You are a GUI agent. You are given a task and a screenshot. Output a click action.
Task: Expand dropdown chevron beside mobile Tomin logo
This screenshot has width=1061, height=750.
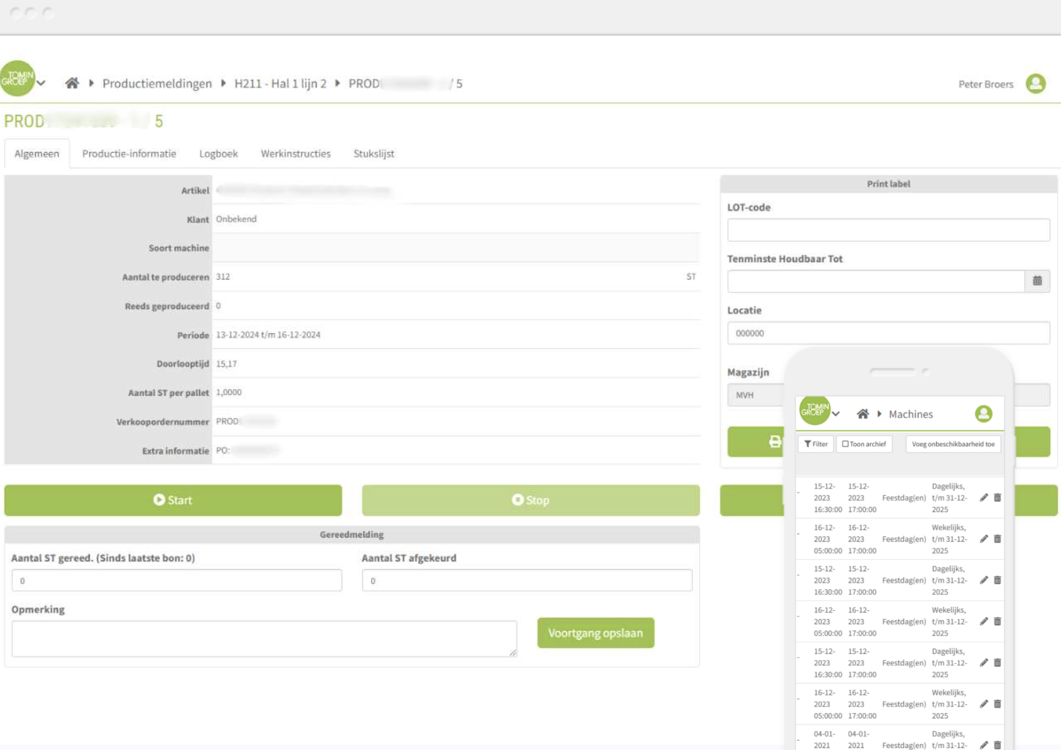(x=836, y=414)
